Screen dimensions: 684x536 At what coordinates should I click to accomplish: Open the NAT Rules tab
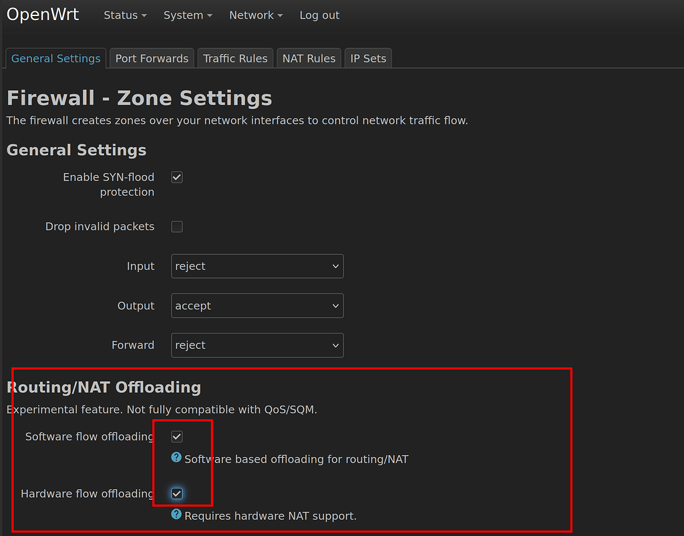point(309,58)
